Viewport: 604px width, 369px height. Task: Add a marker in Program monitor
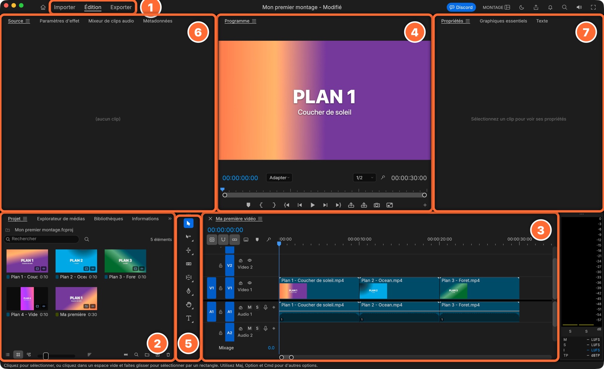(248, 205)
